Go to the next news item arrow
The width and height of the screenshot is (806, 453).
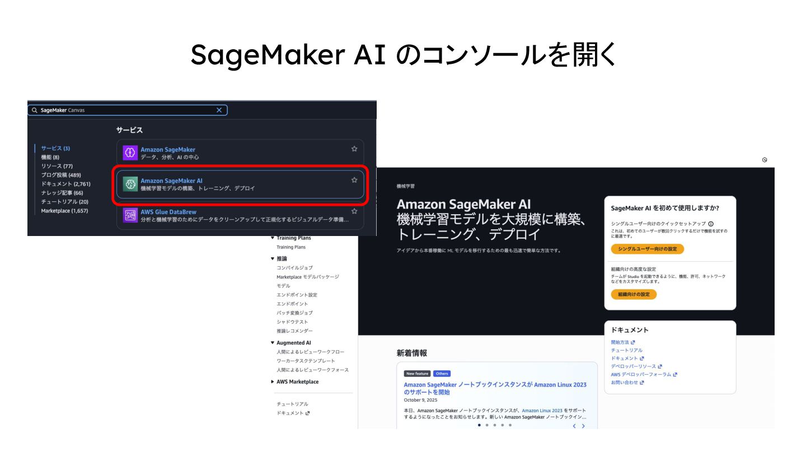pyautogui.click(x=583, y=426)
